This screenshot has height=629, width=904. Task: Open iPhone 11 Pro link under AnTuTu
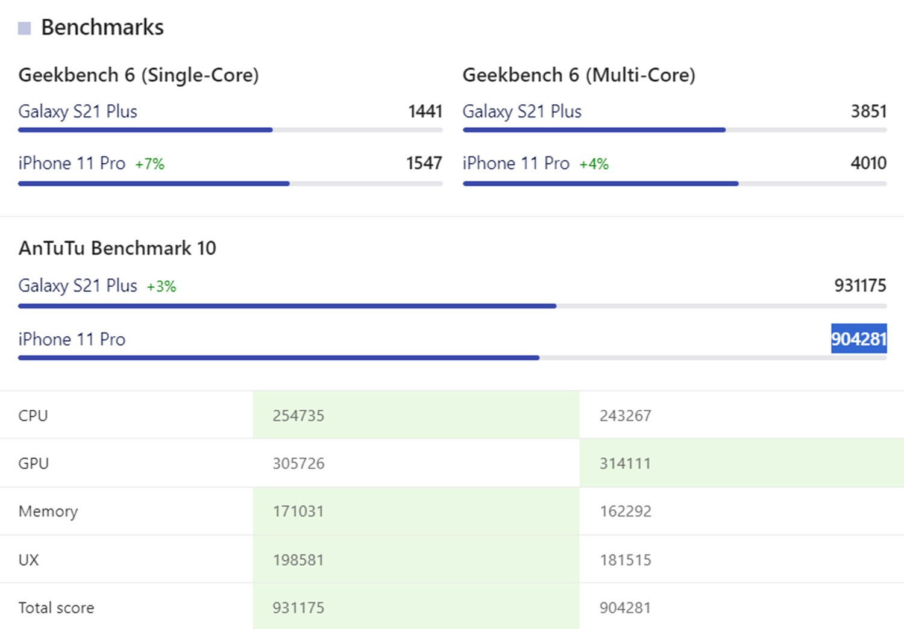point(72,339)
